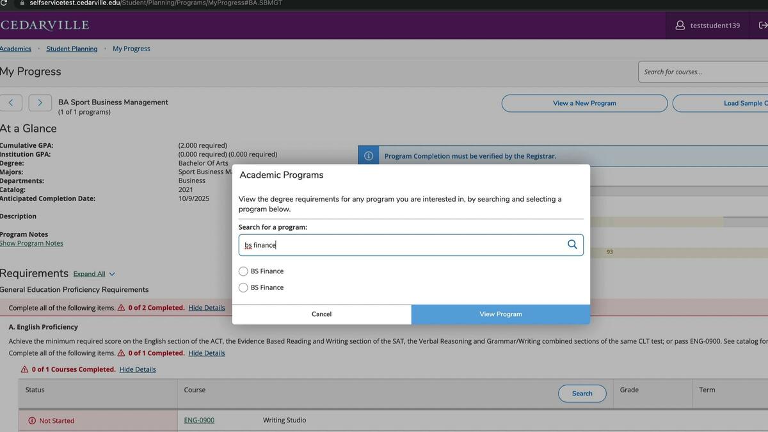Go to next program with right arrow

(40, 102)
